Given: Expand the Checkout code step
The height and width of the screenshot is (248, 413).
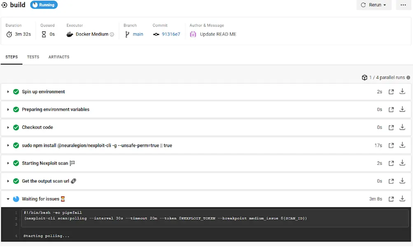Looking at the screenshot, I should pos(7,127).
